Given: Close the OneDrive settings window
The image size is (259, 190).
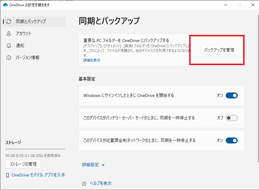Looking at the screenshot, I should pos(253,5).
